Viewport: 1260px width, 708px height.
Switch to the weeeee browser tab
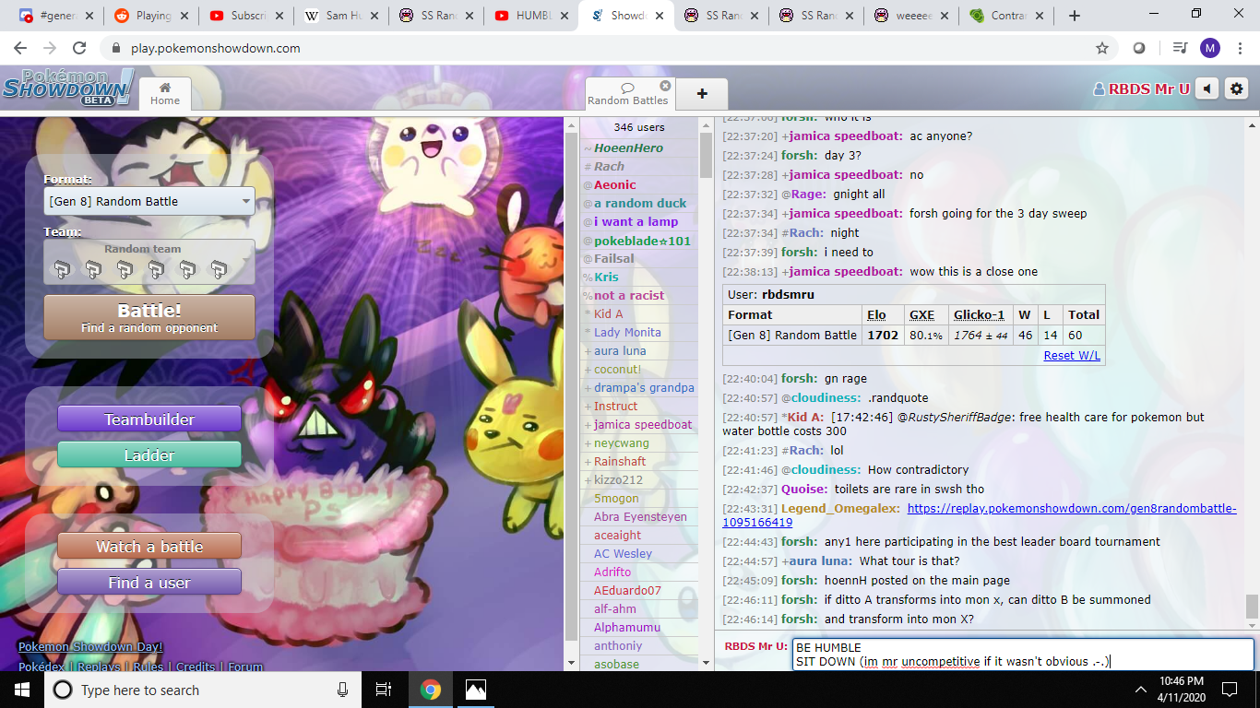point(909,16)
